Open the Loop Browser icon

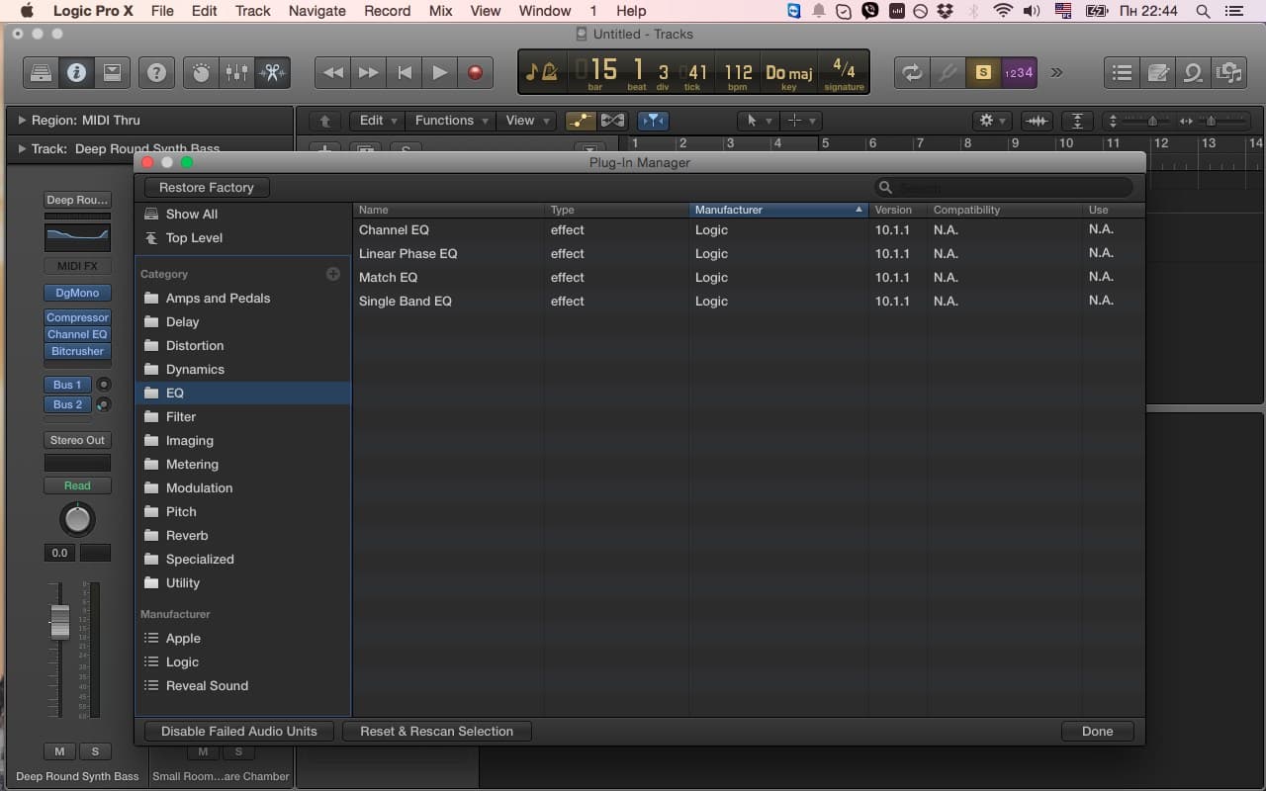pos(1193,72)
